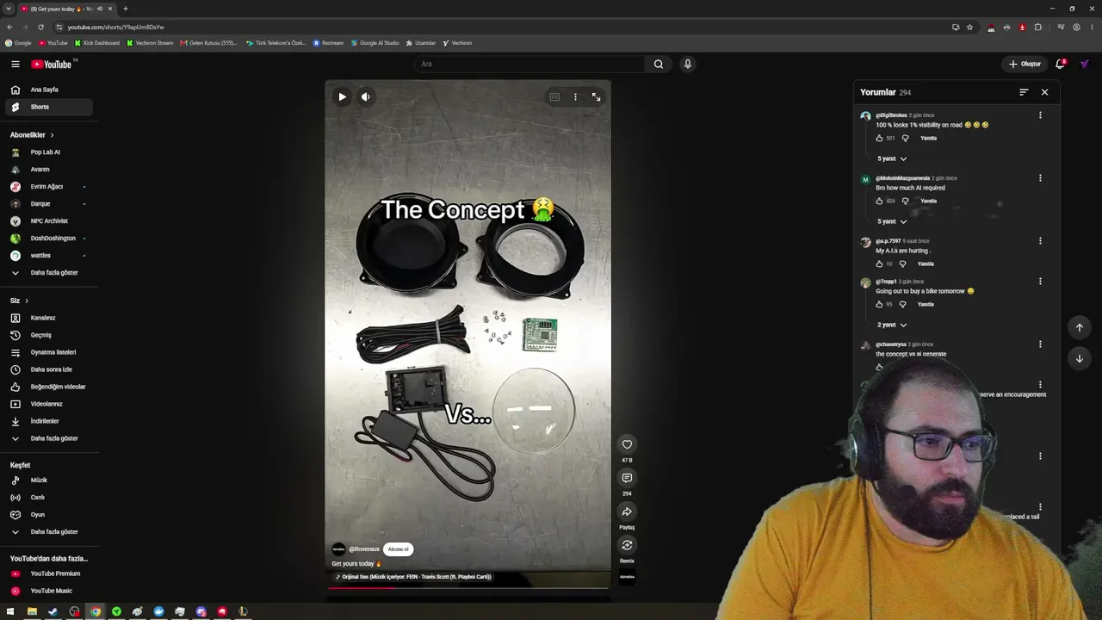This screenshot has width=1102, height=620.
Task: Reload the page with refresh button
Action: pyautogui.click(x=40, y=27)
